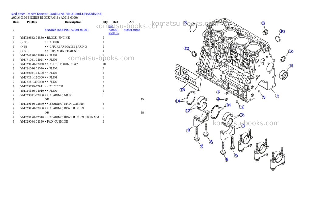Viewport: 311px width, 220px height.
Task: Open the Skid Steer Loaders Komatsu link
Action: tap(30, 14)
